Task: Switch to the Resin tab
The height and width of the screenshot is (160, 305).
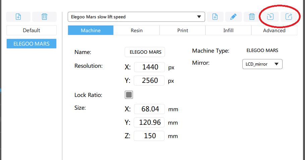Action: tap(136, 31)
